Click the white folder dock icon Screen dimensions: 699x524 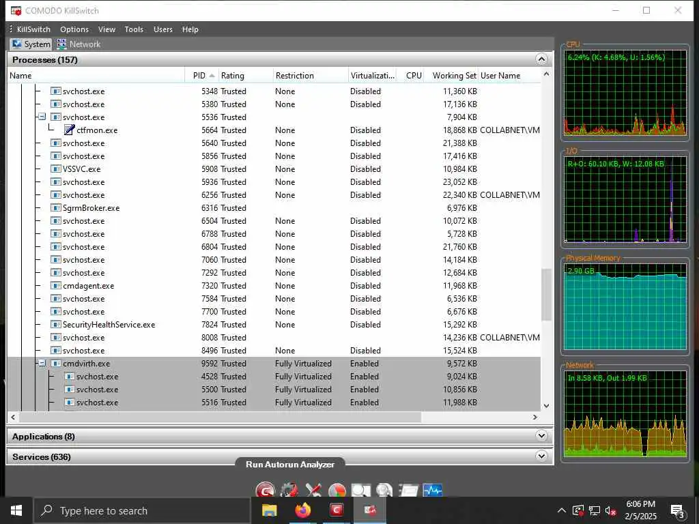pyautogui.click(x=408, y=490)
